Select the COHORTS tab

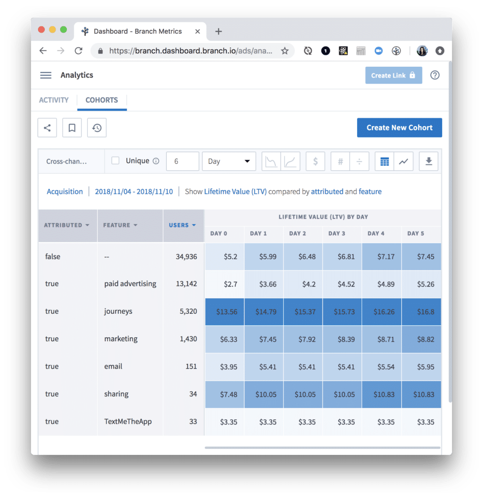point(101,100)
